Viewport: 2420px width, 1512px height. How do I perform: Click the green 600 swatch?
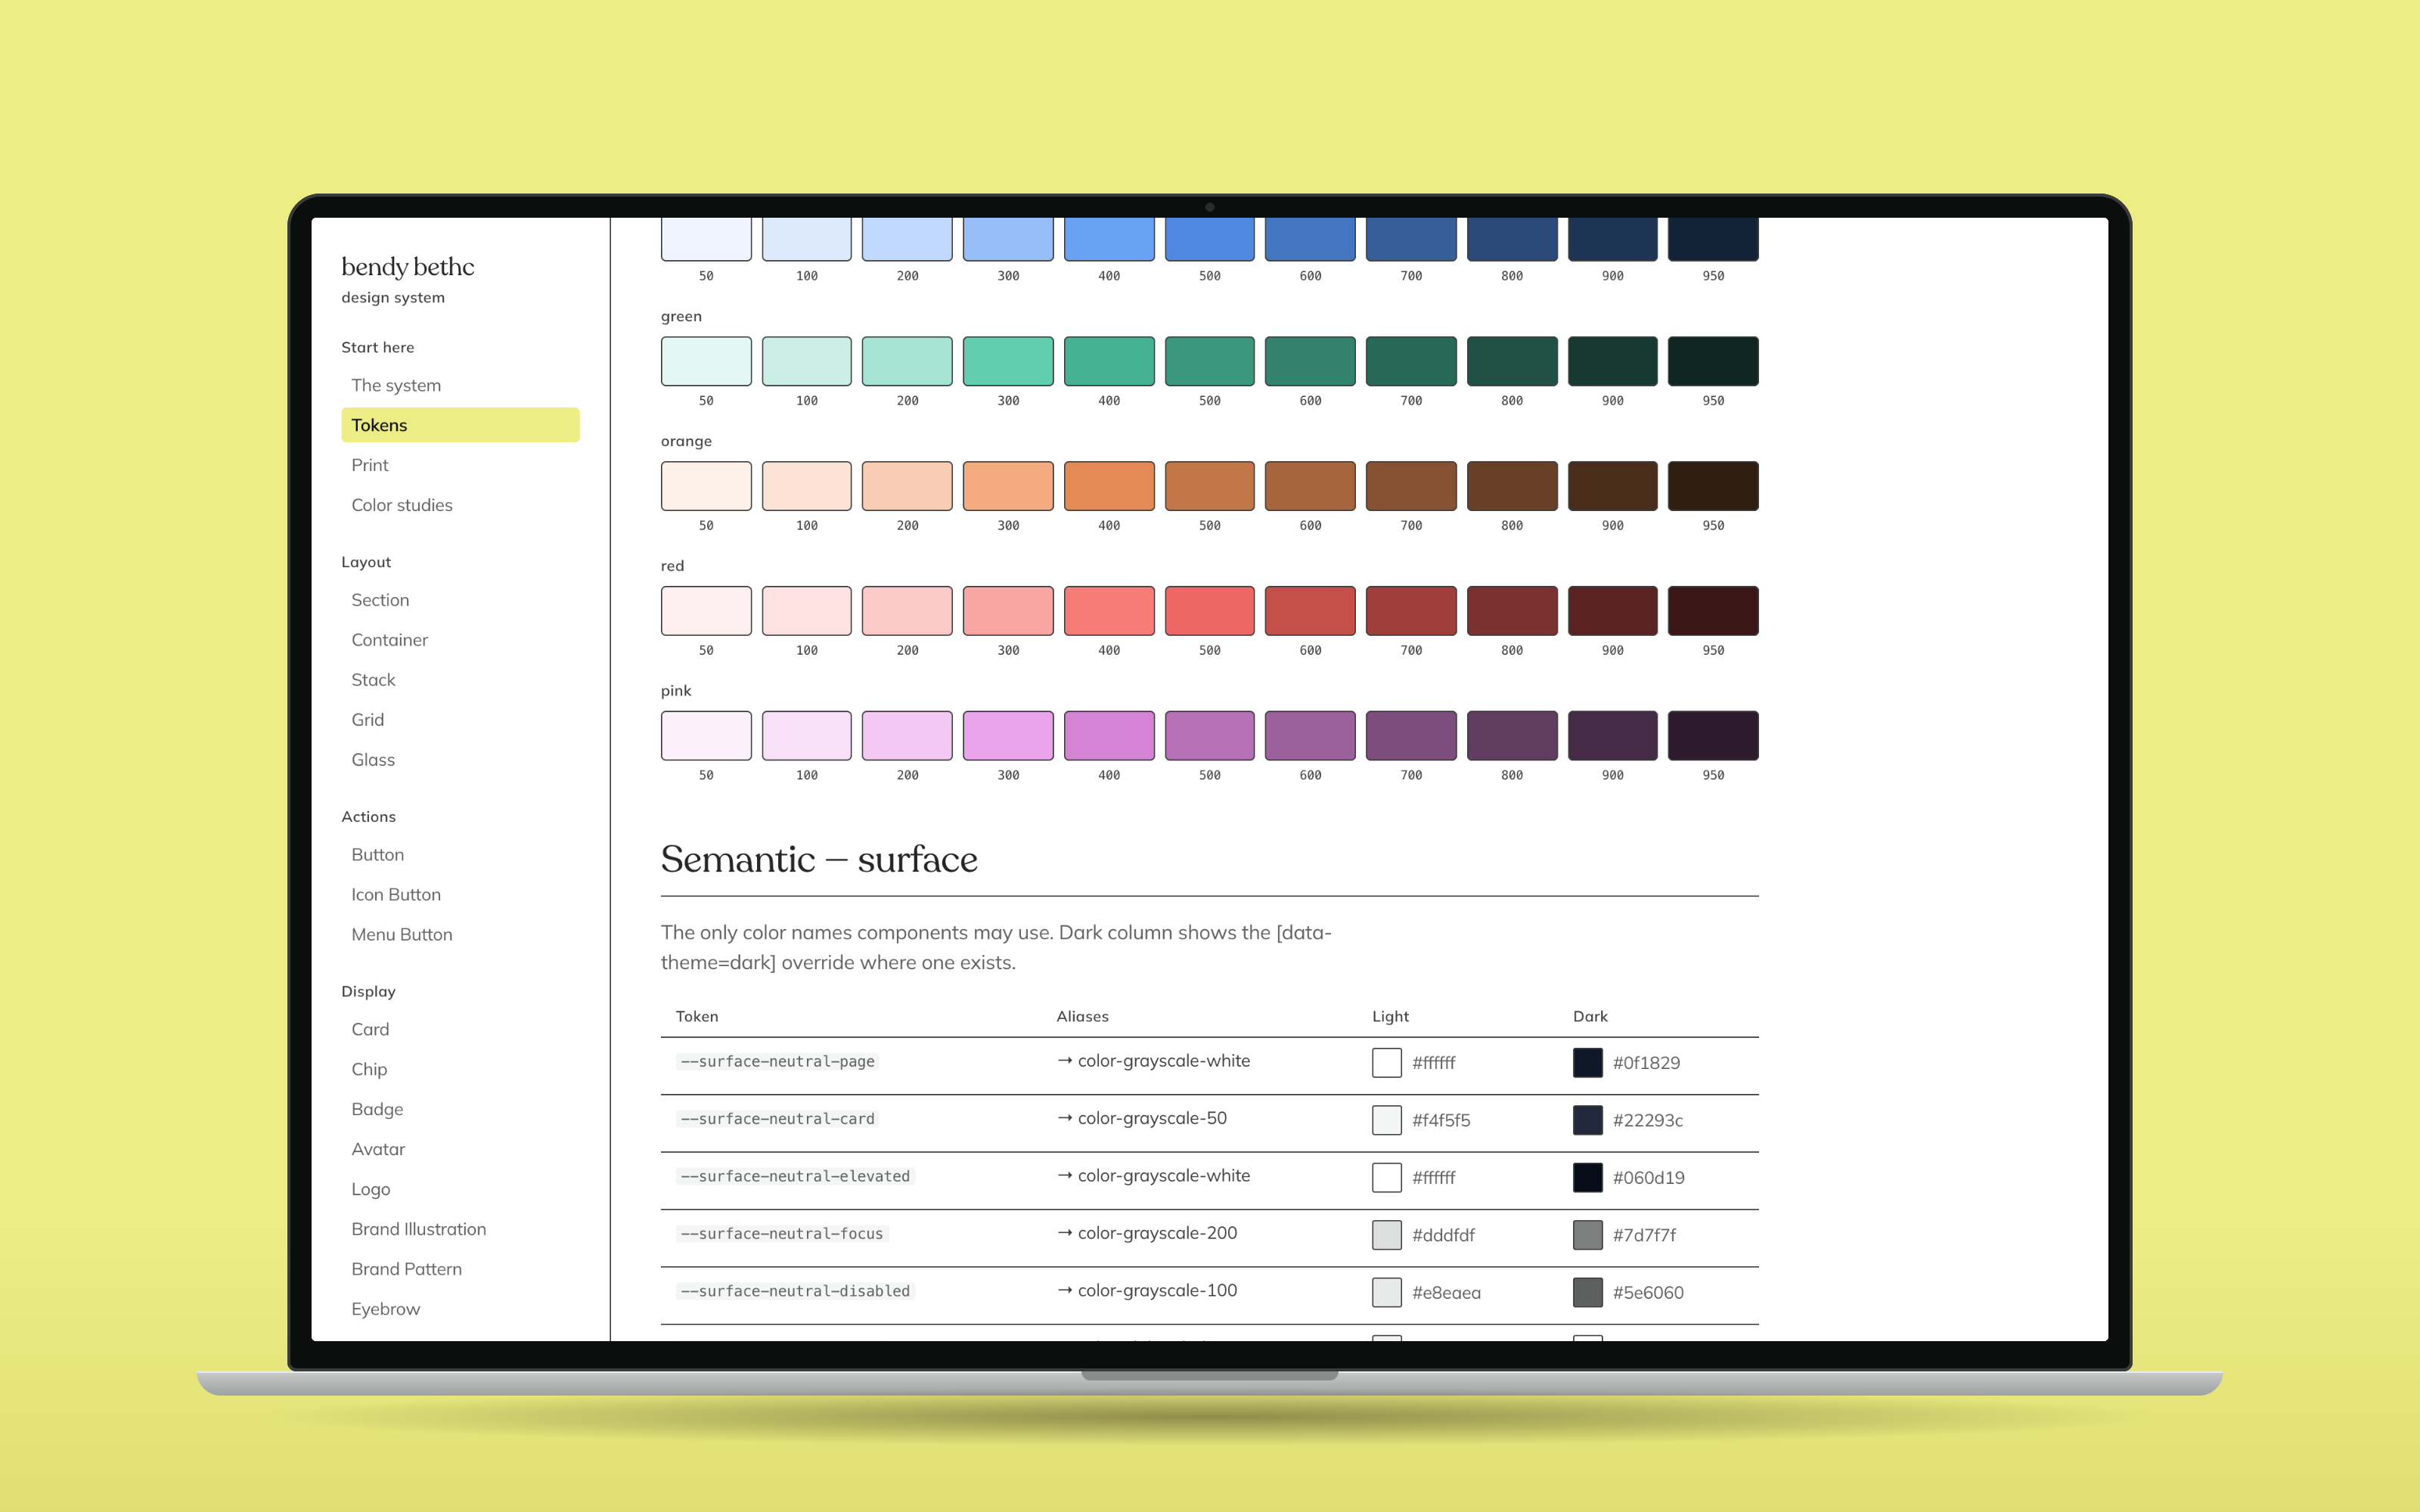[1310, 361]
